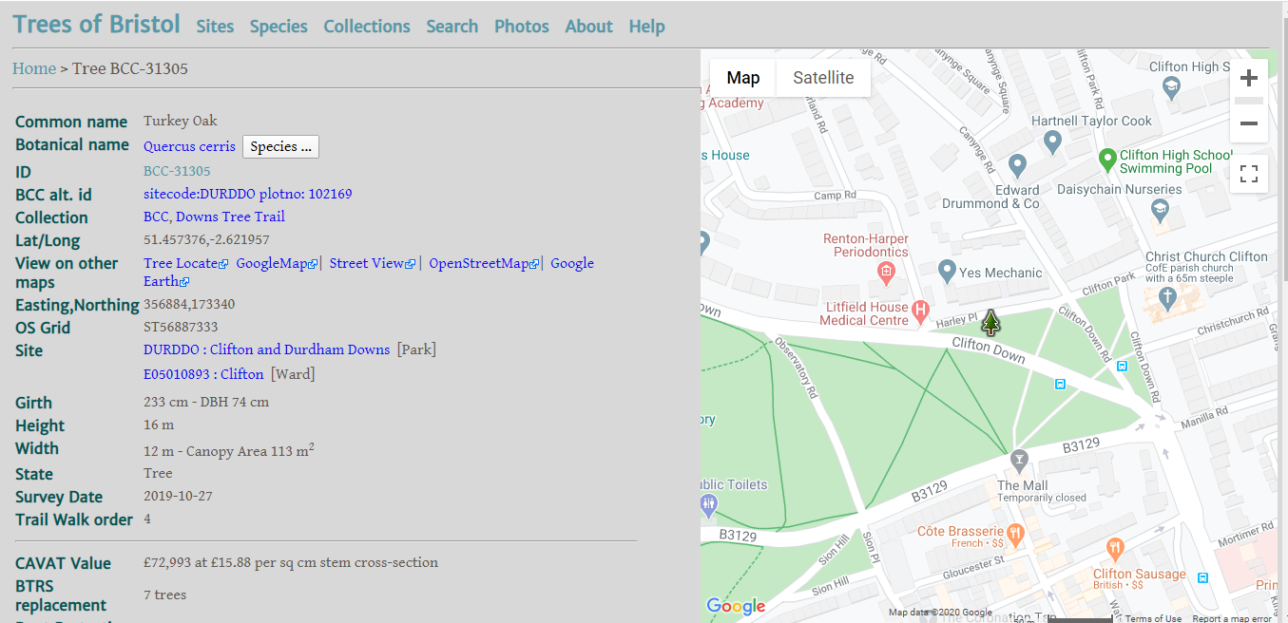Toggle fullscreen map view
Viewport: 1288px width, 623px height.
[x=1249, y=174]
